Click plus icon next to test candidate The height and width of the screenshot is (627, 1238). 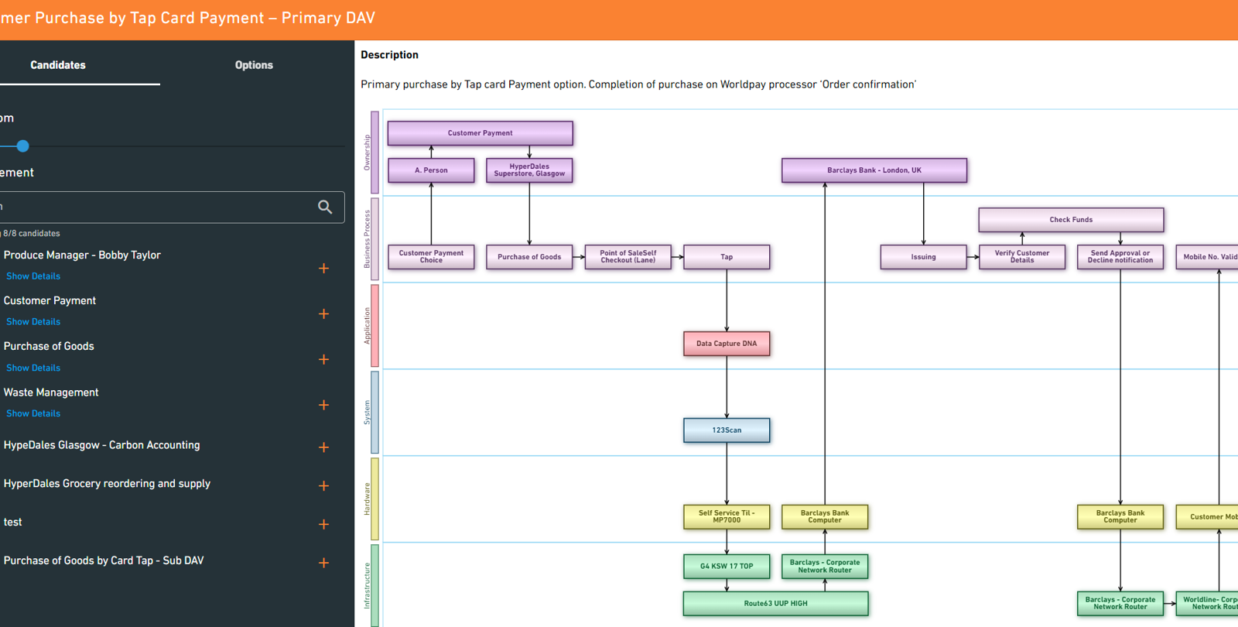click(x=323, y=525)
